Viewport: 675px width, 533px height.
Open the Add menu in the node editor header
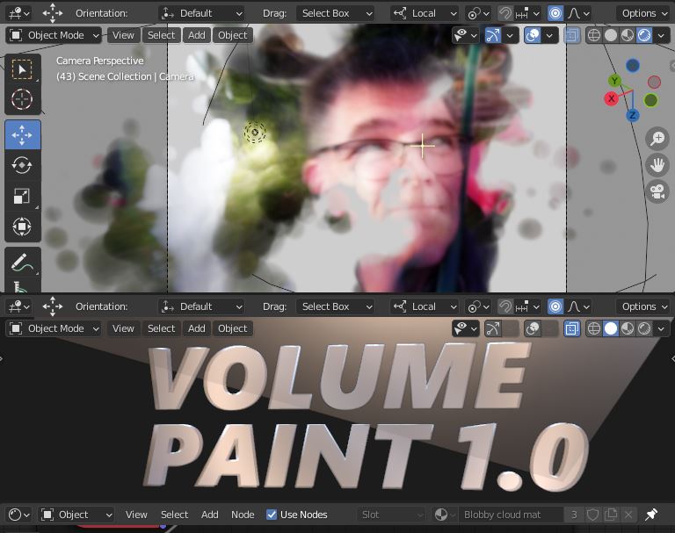(210, 515)
